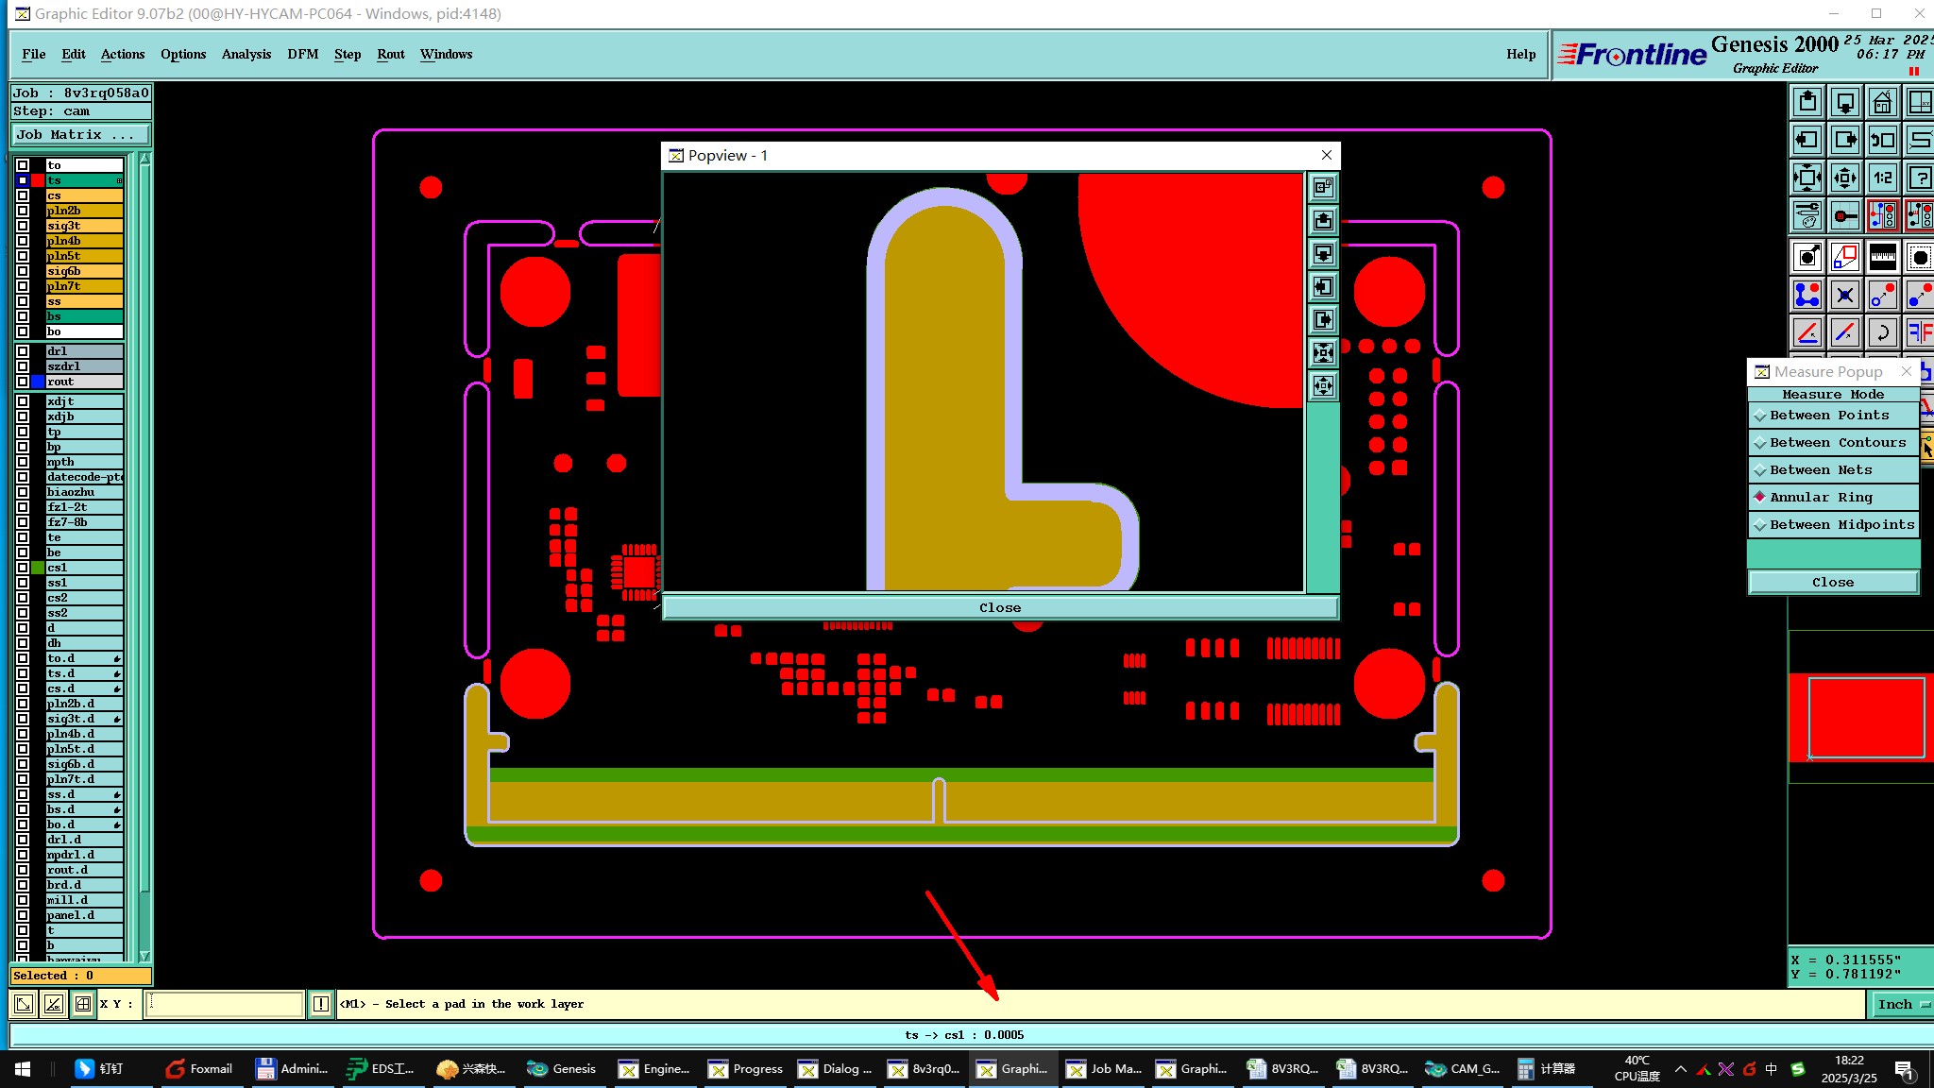Click the grid snap icon beside XY field
The image size is (1934, 1088).
pyautogui.click(x=83, y=1004)
